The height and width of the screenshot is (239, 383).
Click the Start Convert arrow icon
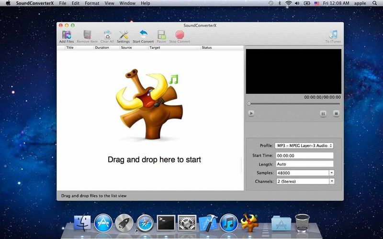[x=143, y=34]
